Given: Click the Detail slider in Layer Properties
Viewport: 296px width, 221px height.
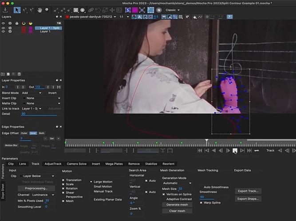Looking at the screenshot, I should pyautogui.click(x=39, y=115).
